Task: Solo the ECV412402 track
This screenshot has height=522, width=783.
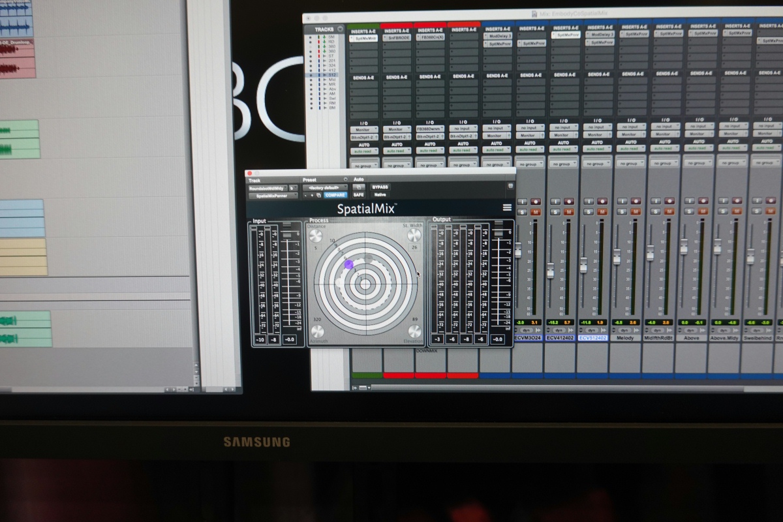Action: [555, 212]
